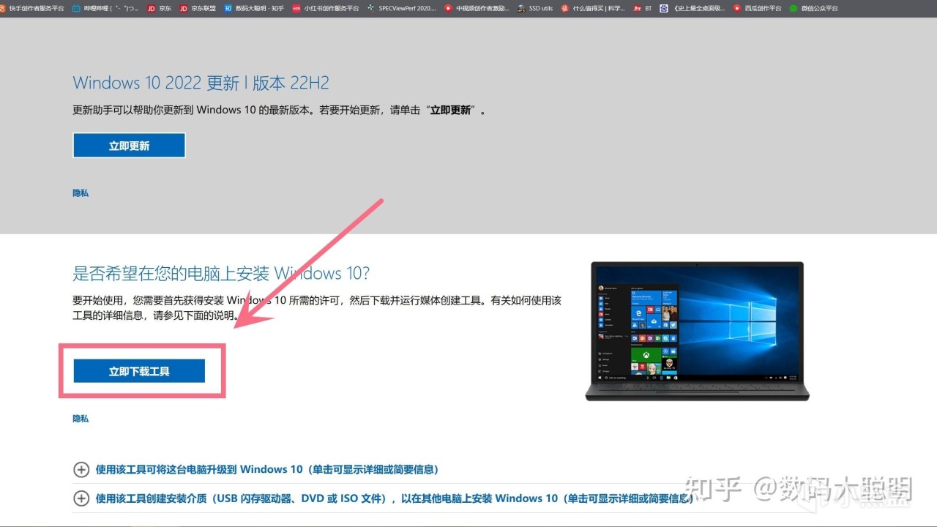Expand 使用该工具可将这台电脑升级到 Windows 10 section
The height and width of the screenshot is (527, 937).
256,469
